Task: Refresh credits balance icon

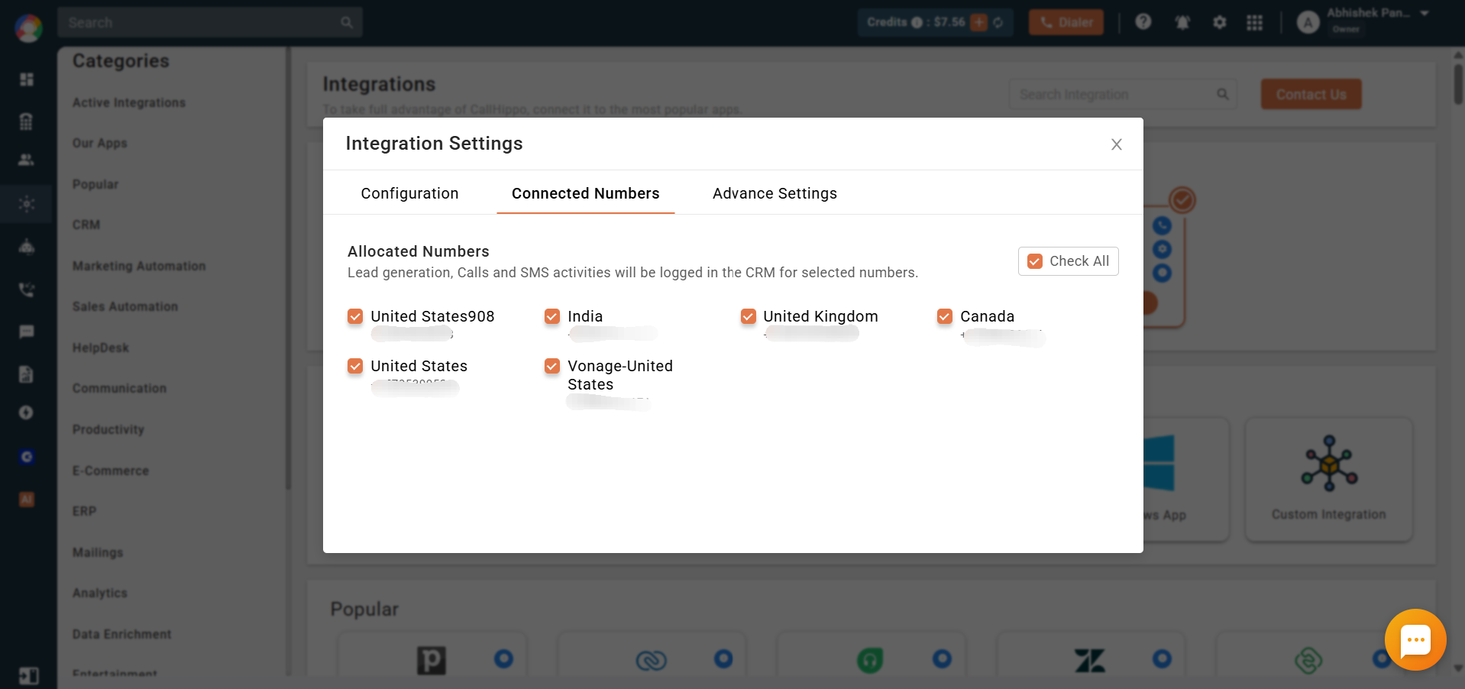Action: click(998, 22)
